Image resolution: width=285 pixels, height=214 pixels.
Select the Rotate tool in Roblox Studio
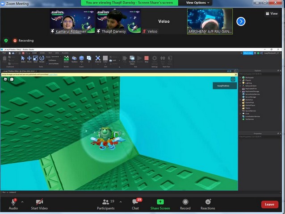point(42,58)
